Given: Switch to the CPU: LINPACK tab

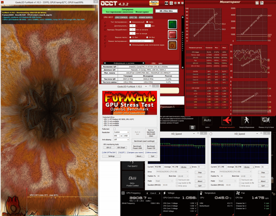Looking at the screenshot, I should [121, 18].
